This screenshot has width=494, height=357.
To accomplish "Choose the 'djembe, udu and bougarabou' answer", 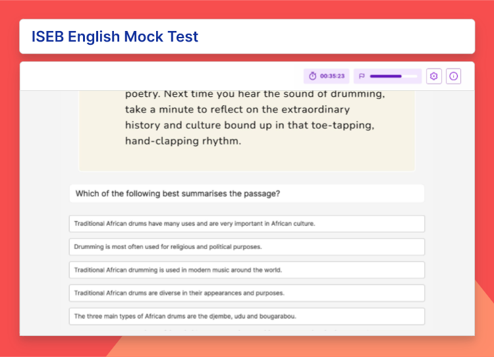I will point(247,316).
